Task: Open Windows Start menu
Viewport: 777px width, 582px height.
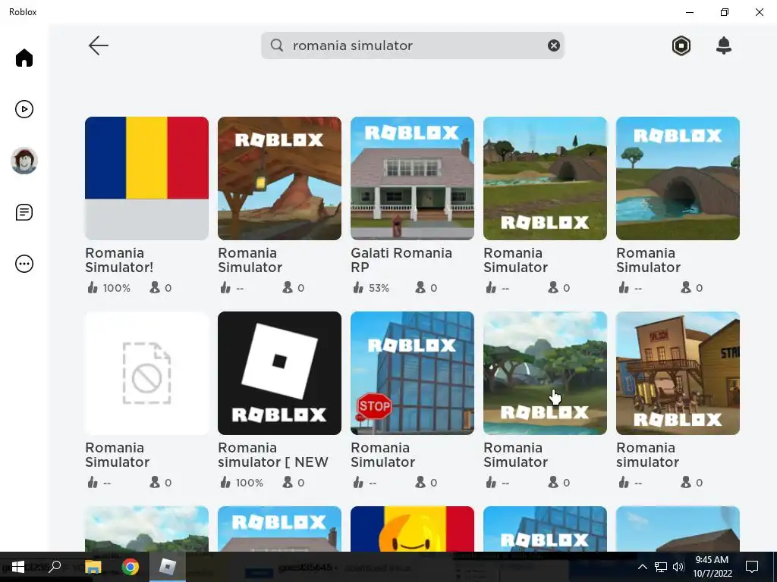Action: [x=18, y=567]
